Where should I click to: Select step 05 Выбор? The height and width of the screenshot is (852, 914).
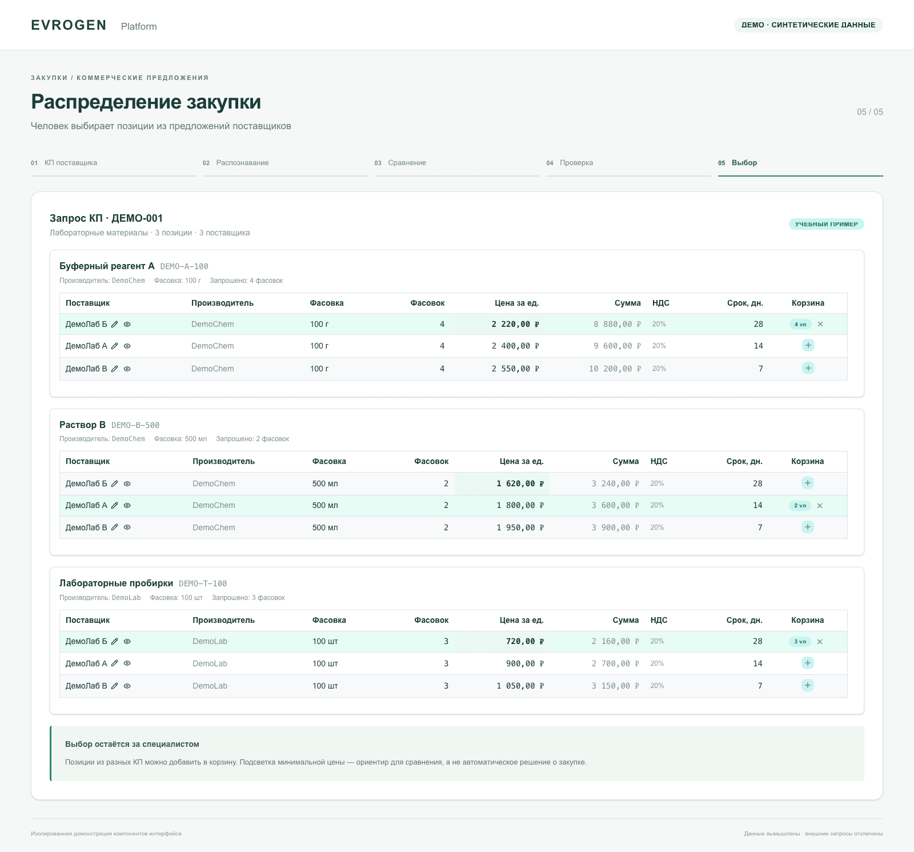click(800, 163)
